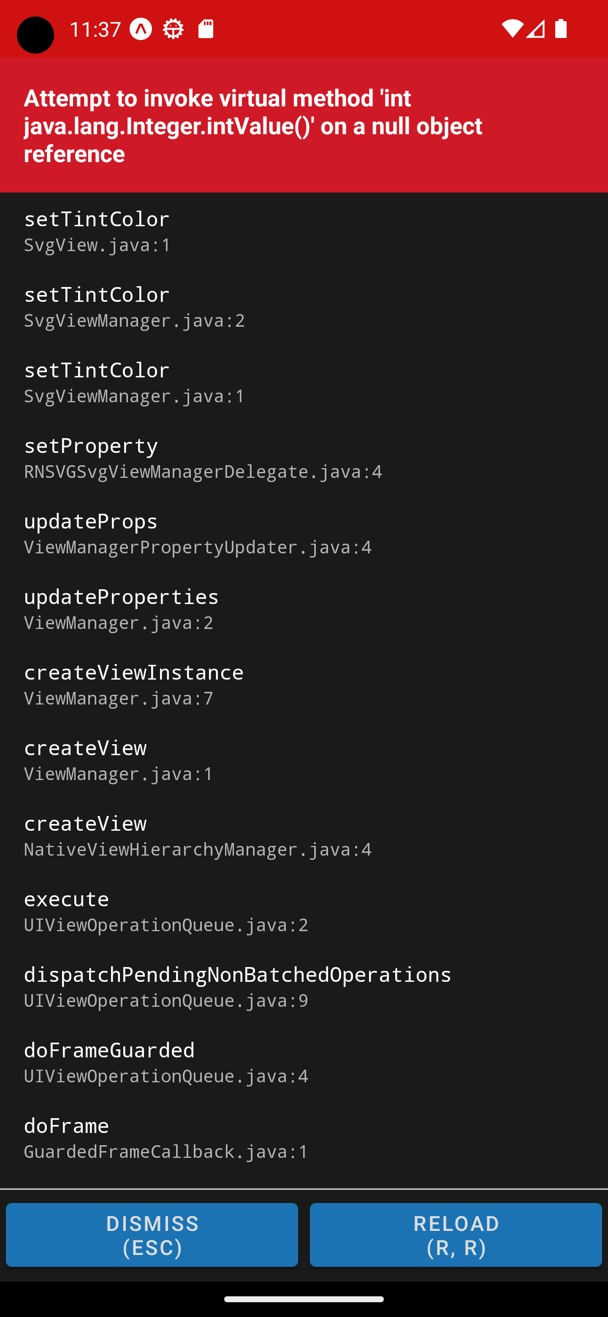Select the setProperty RNSVGSvgViewManagerDelegate frame
608x1317 pixels.
coord(304,458)
